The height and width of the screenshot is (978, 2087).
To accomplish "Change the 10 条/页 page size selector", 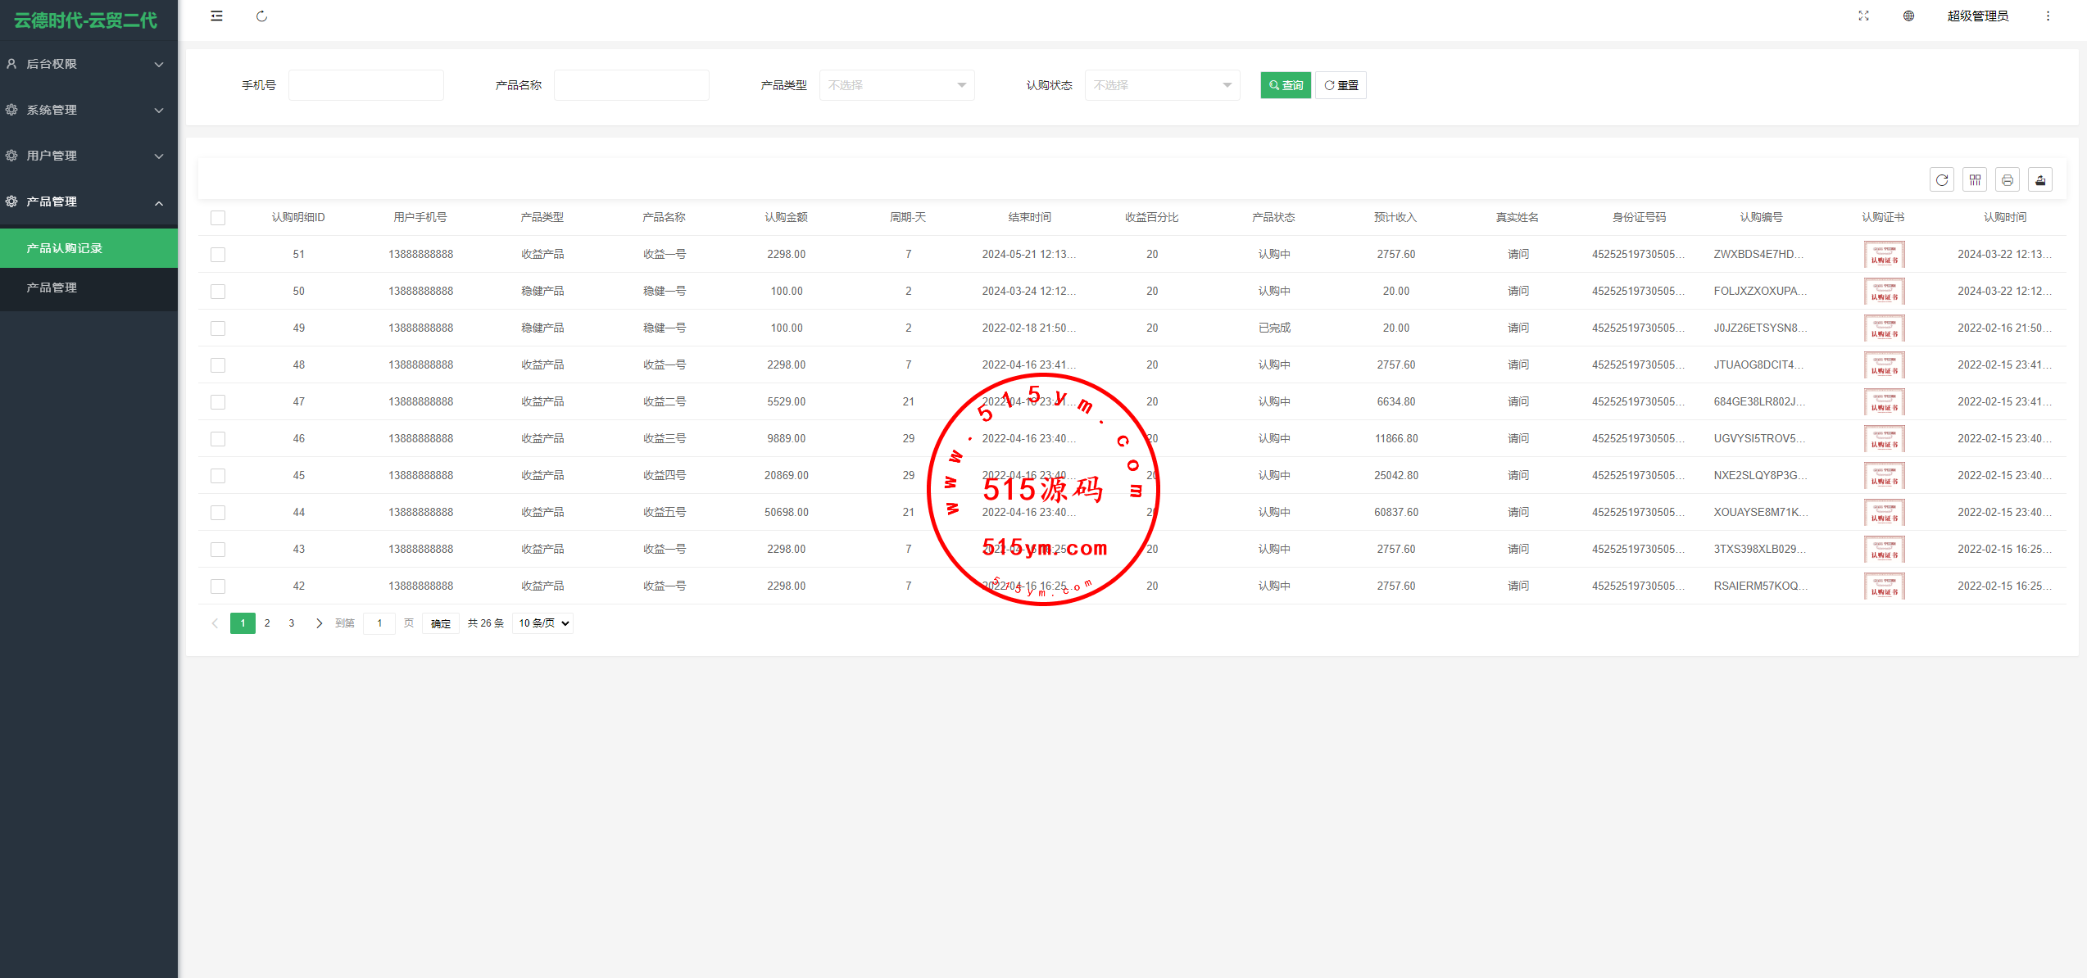I will click(542, 623).
